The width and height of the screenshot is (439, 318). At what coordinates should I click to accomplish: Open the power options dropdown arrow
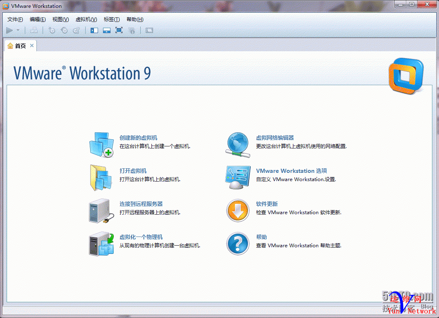click(18, 30)
